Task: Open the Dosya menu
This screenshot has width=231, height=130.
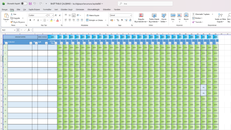Action: [x=5, y=9]
